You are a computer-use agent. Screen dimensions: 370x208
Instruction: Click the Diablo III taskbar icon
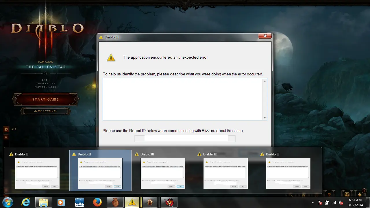[150, 202]
